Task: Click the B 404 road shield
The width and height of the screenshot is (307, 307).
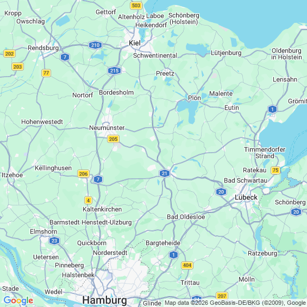Action: (x=187, y=265)
